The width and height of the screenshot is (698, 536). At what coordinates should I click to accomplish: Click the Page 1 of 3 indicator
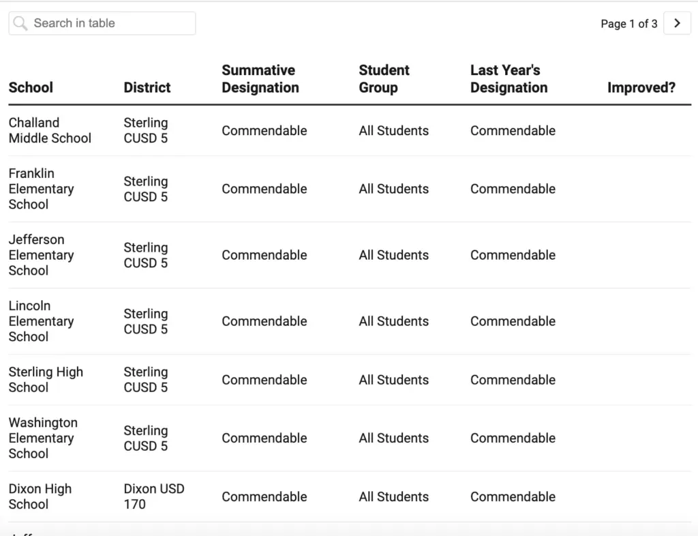pos(628,24)
